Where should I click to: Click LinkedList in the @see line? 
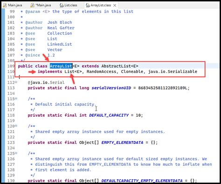pyautogui.click(x=60, y=44)
